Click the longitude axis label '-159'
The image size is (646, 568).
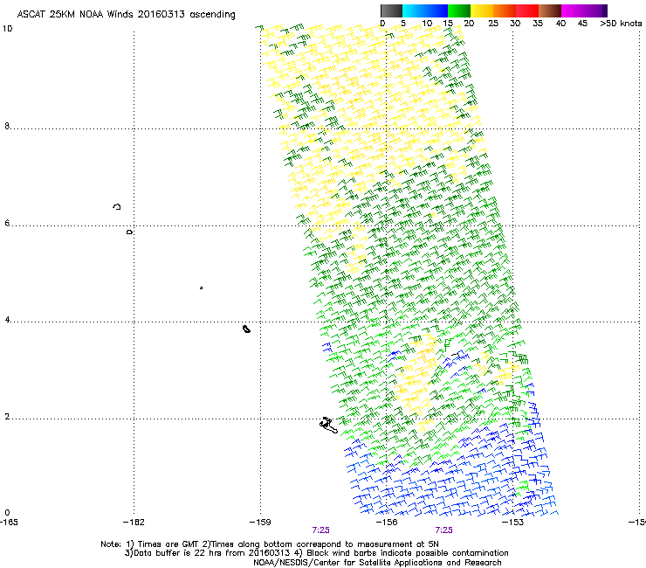tap(260, 523)
